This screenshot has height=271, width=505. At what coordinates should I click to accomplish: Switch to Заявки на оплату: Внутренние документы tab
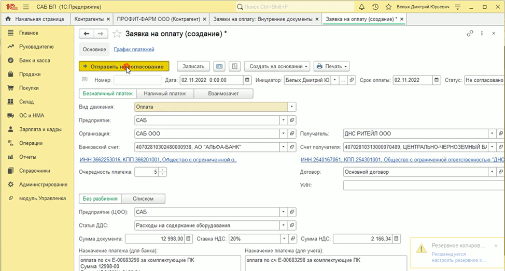[263, 19]
